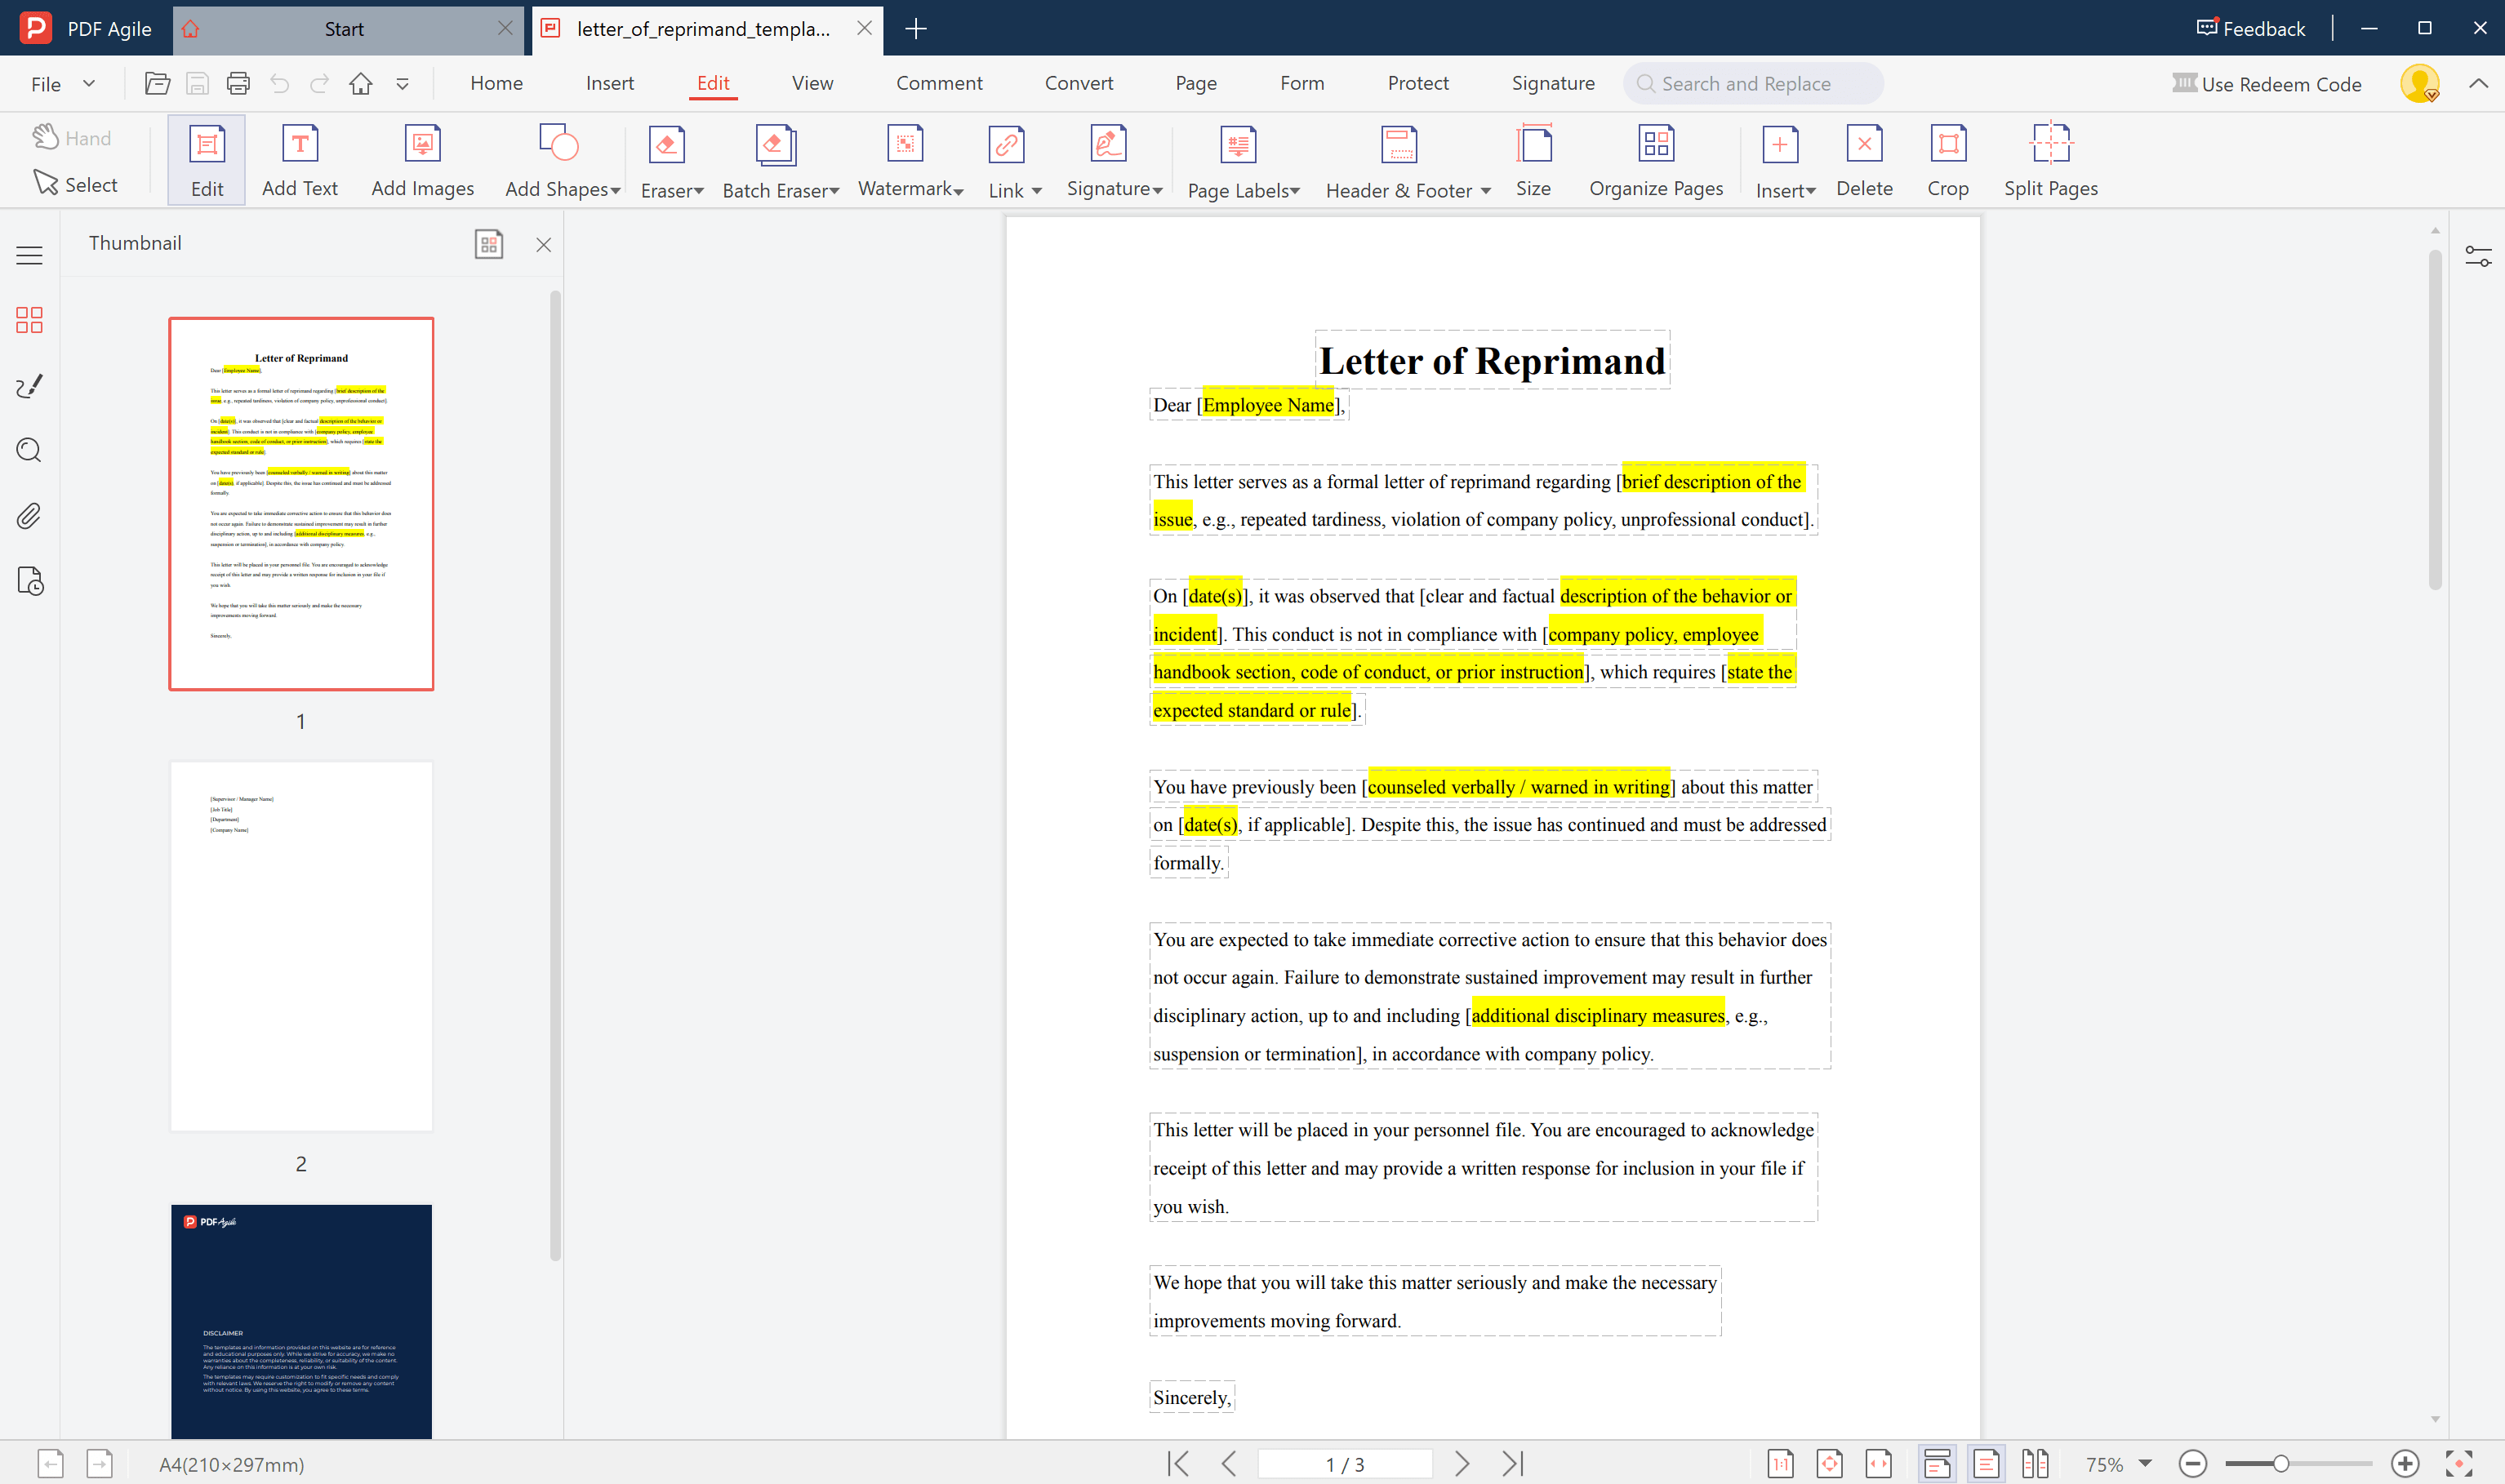Screen dimensions: 2505x1484
Task: Select the Batch Eraser tool
Action: [774, 160]
